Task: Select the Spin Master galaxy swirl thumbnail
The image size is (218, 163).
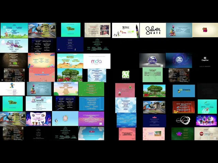Action: pyautogui.click(x=179, y=60)
